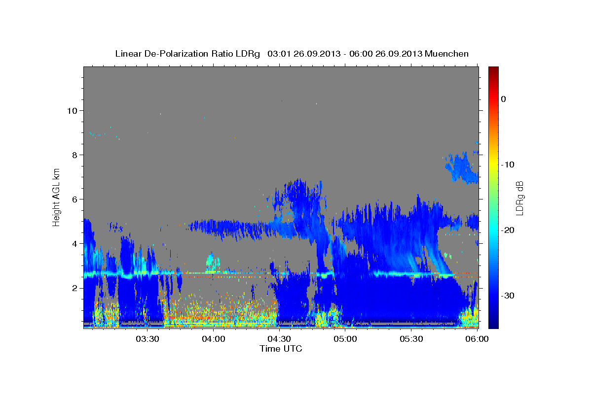Click the 'Muenchen' location in title

coord(447,54)
